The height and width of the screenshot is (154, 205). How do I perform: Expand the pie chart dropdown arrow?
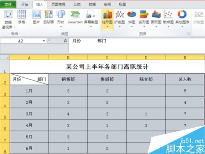(x=132, y=27)
